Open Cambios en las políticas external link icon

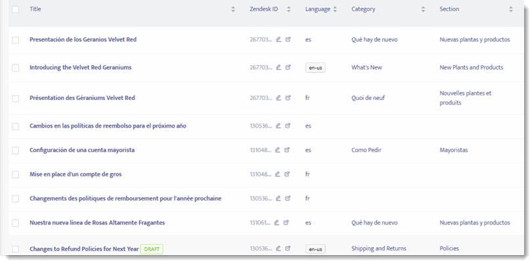pos(288,126)
